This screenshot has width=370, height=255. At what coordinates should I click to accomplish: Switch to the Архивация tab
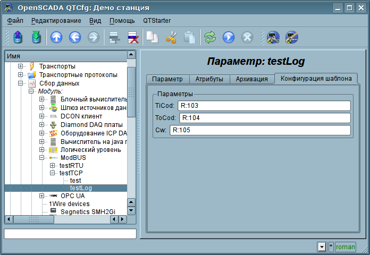251,79
